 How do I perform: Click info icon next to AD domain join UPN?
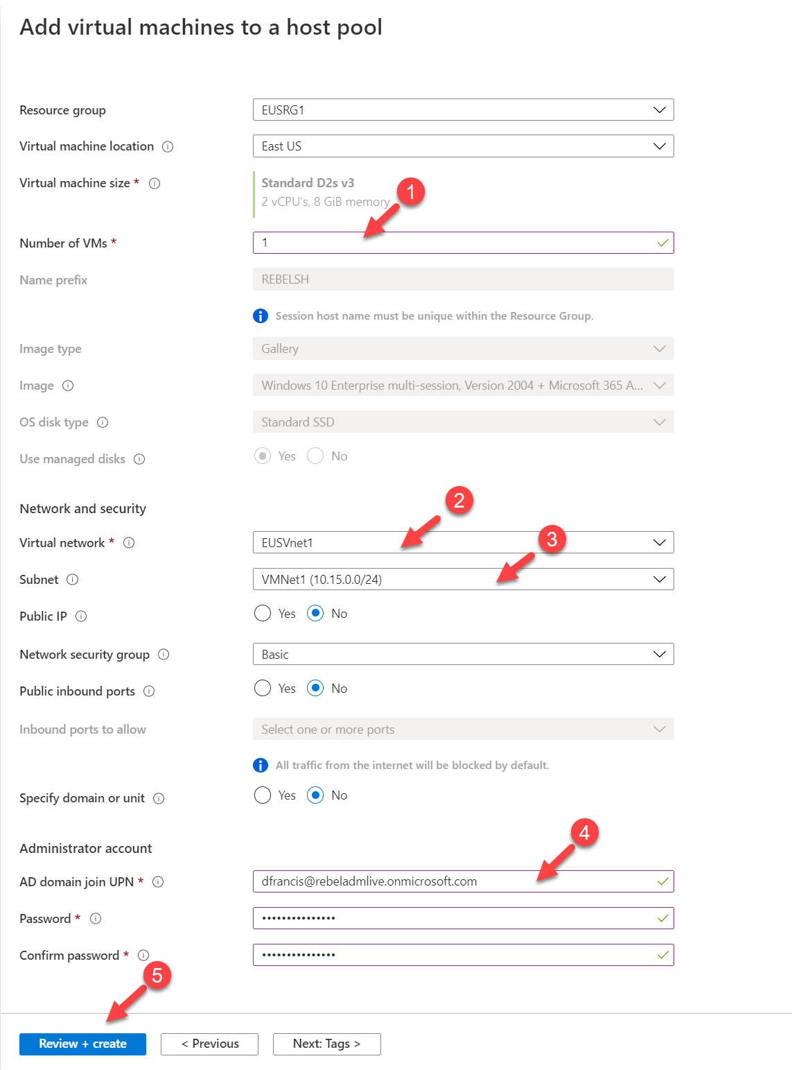(x=158, y=882)
